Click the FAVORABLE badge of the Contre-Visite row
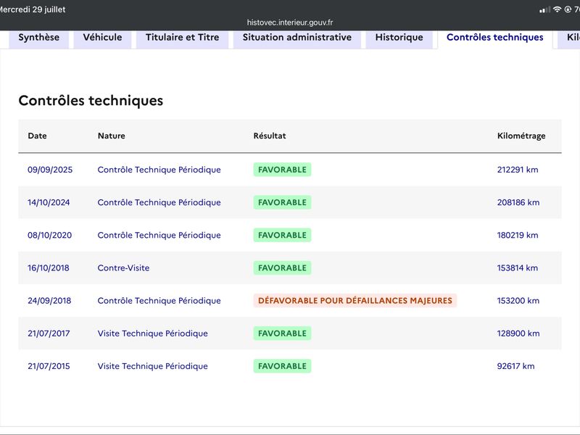 282,268
